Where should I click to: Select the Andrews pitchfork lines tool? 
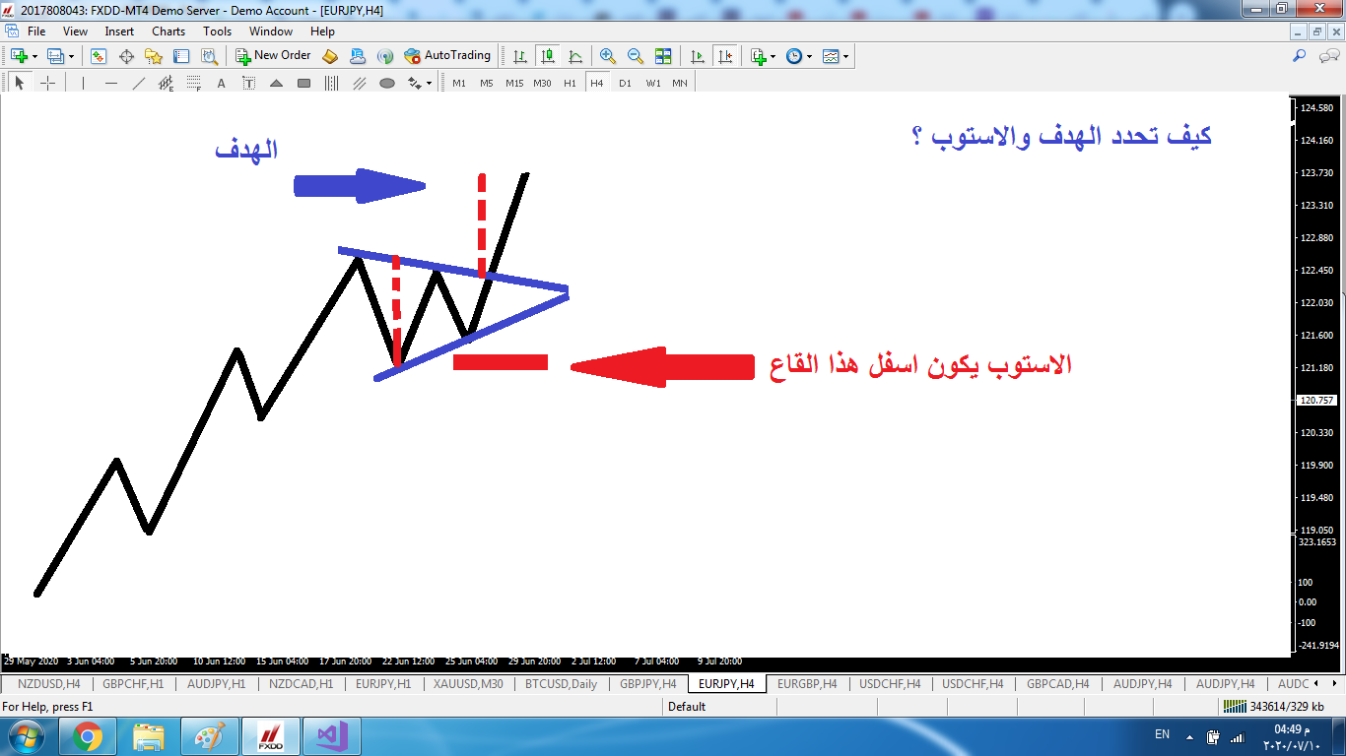point(359,84)
